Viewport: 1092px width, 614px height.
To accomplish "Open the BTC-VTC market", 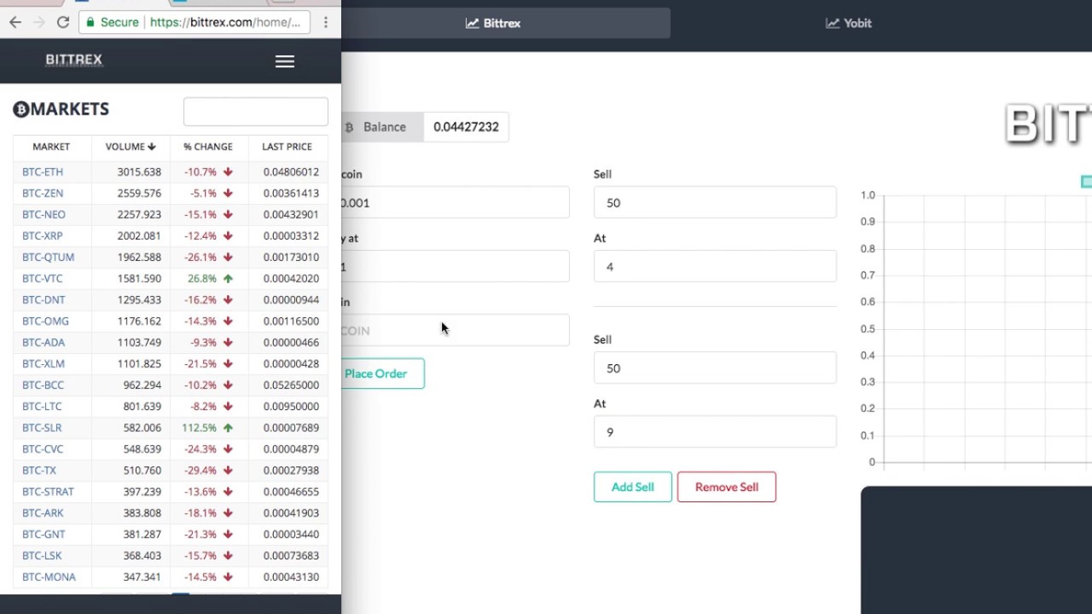I will [43, 279].
